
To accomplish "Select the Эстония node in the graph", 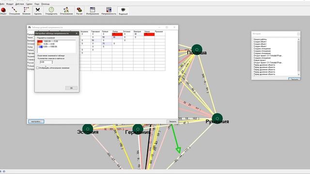I will pyautogui.click(x=88, y=129).
